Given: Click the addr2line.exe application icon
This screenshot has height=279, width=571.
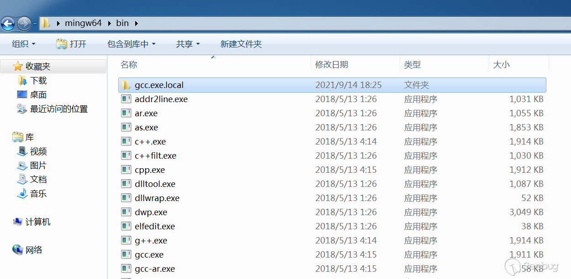Looking at the screenshot, I should click(x=126, y=99).
